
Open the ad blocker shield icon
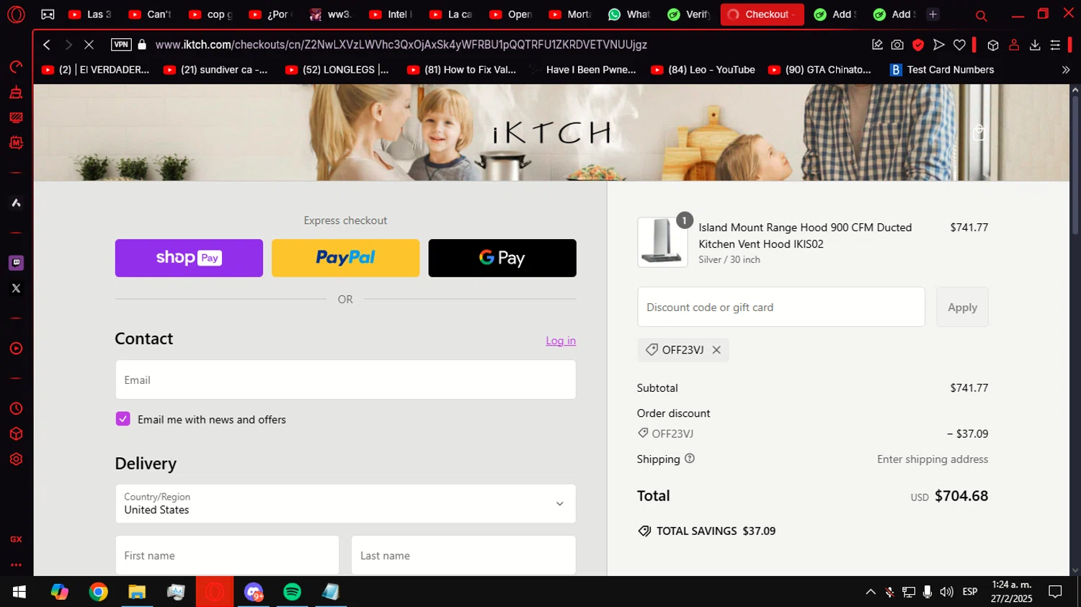(x=918, y=45)
